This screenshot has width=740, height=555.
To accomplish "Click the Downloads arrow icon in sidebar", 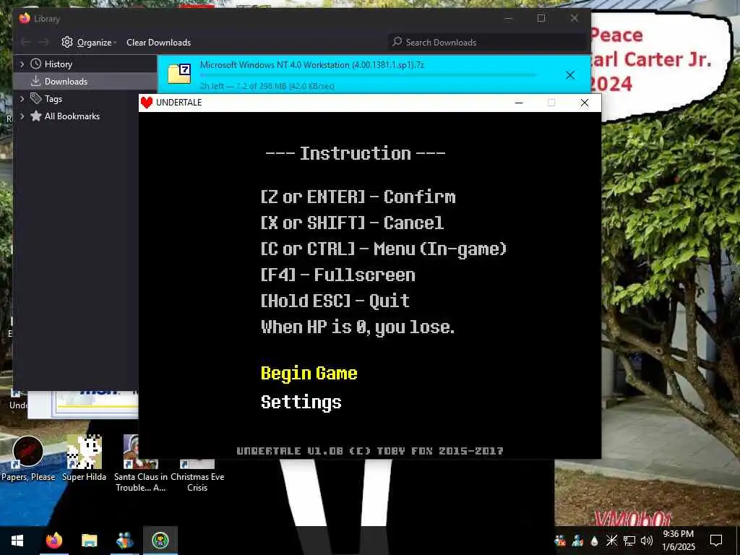I will coord(35,81).
